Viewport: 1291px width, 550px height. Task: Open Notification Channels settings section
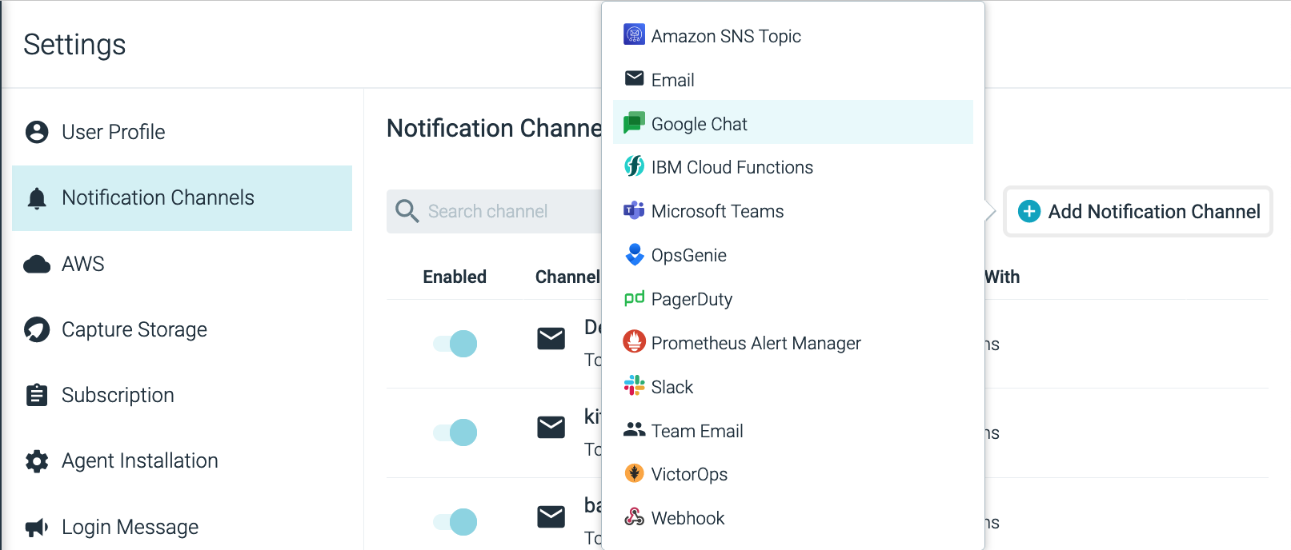pyautogui.click(x=182, y=198)
